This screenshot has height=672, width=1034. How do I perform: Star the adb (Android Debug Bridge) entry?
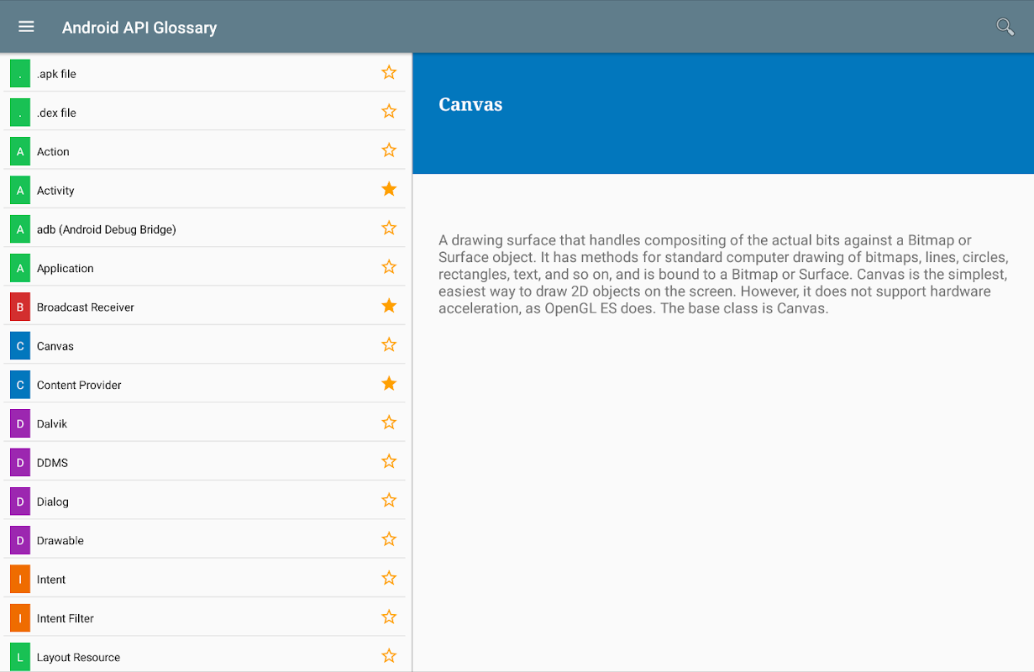pyautogui.click(x=389, y=228)
